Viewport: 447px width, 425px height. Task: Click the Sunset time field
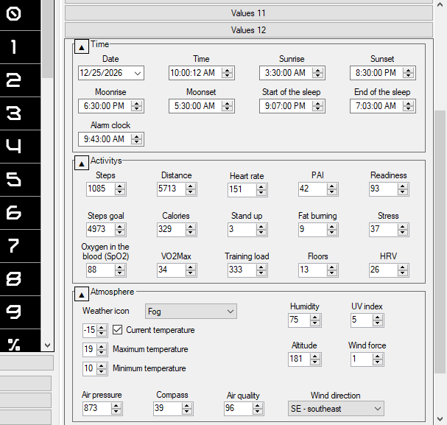[383, 73]
